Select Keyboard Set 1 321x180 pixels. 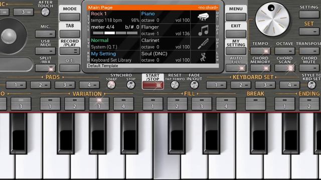pos(216,85)
